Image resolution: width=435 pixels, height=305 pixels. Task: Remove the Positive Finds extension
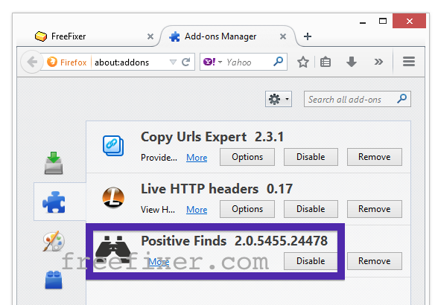point(374,261)
